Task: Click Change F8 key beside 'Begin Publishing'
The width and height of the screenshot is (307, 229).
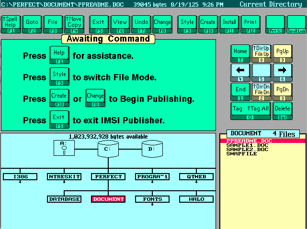Action: tap(95, 98)
